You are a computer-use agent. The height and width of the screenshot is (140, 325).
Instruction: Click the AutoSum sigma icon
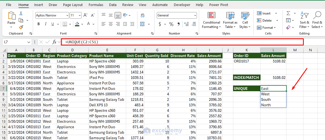click(288, 13)
